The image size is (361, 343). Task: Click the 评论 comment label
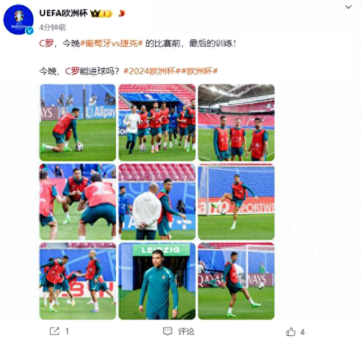(186, 332)
